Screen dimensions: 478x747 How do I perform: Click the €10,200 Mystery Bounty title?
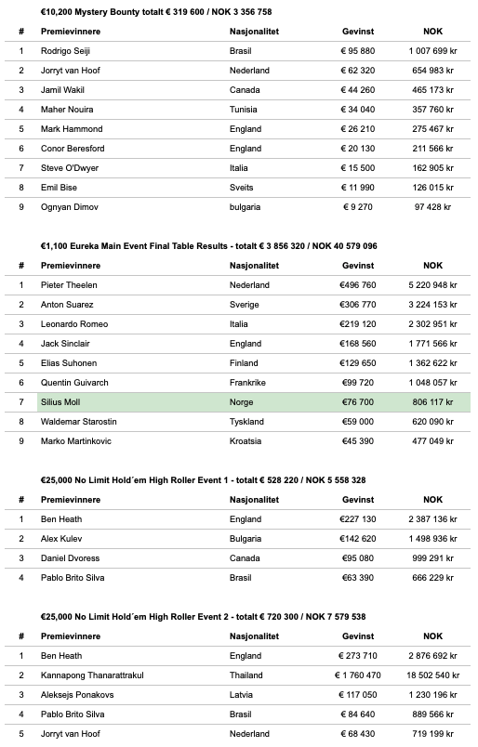(156, 12)
